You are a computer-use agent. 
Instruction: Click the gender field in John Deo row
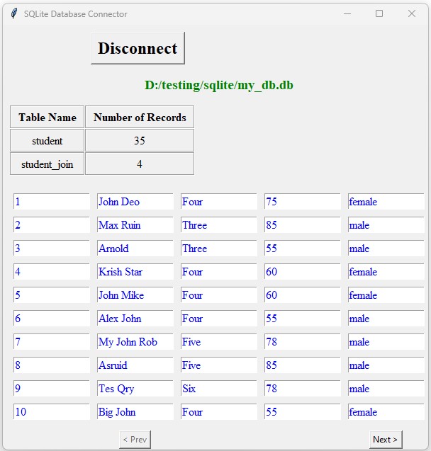click(386, 202)
